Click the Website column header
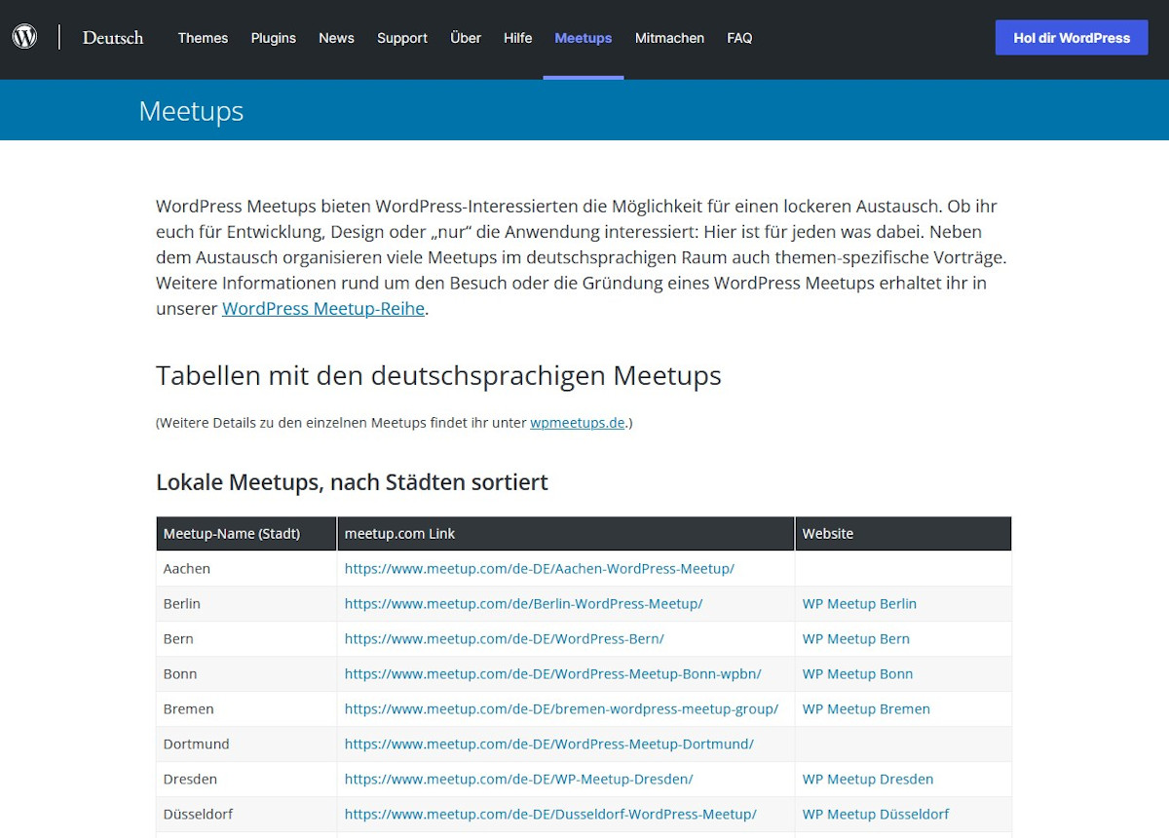Image resolution: width=1169 pixels, height=838 pixels. tap(903, 534)
